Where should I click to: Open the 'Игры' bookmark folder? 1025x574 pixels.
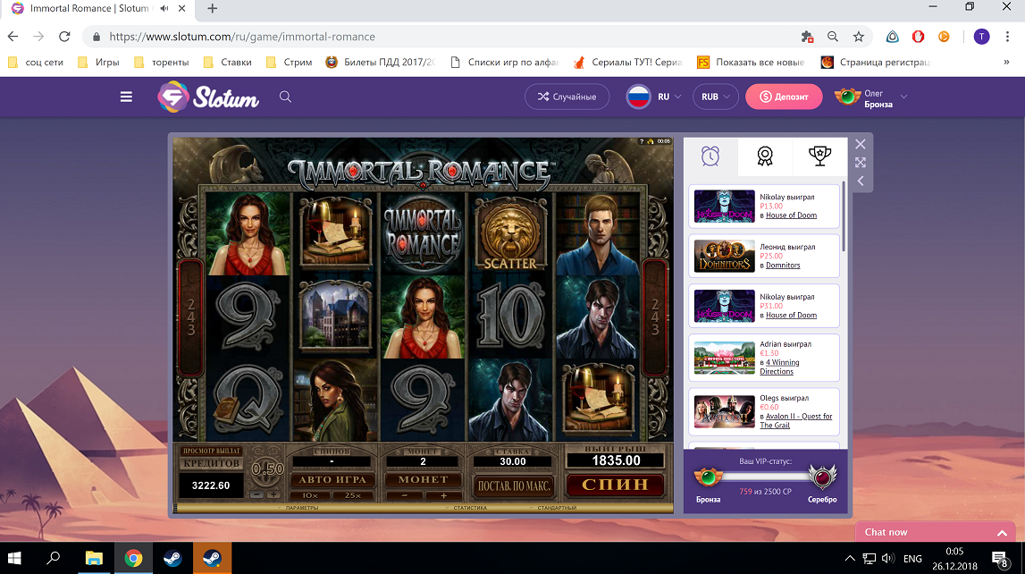98,62
